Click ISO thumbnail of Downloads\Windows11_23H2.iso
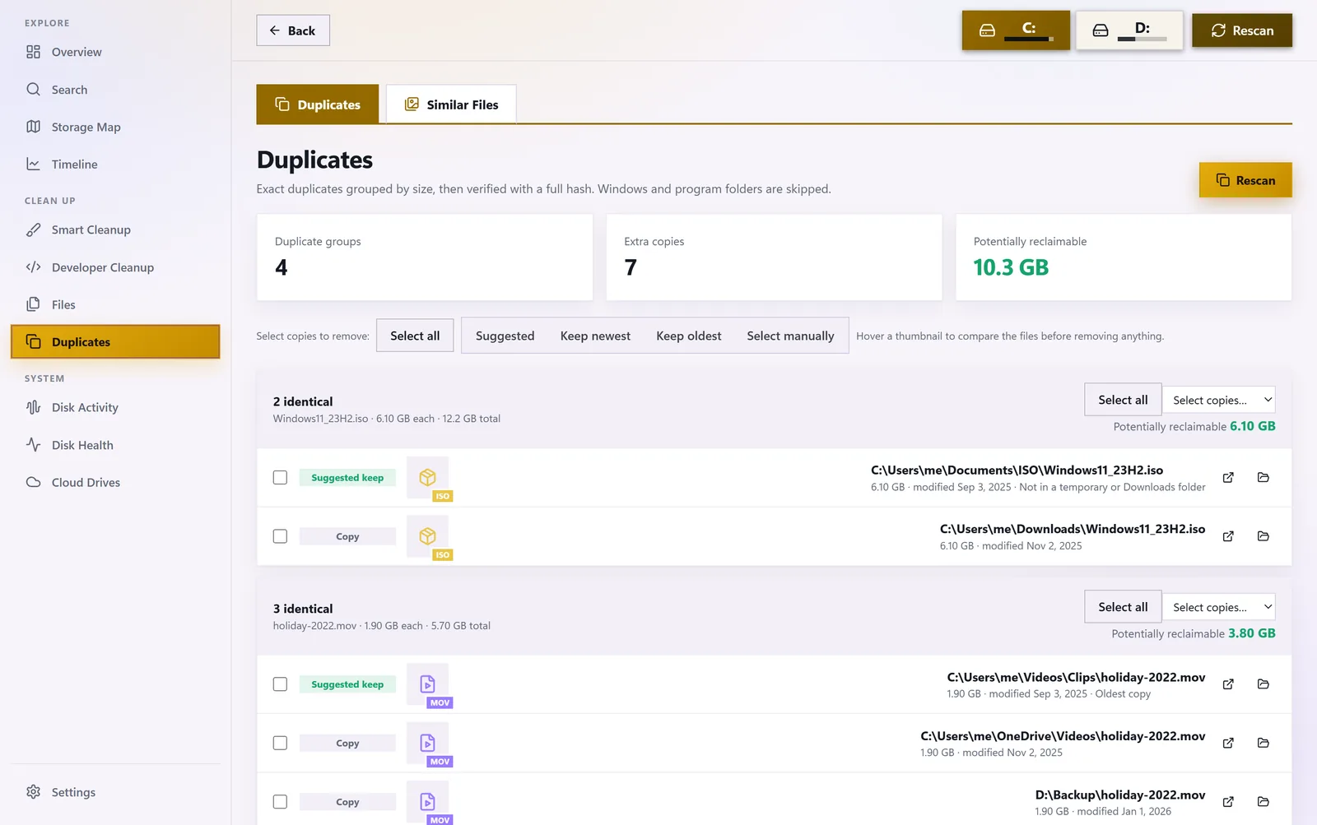 pos(428,536)
